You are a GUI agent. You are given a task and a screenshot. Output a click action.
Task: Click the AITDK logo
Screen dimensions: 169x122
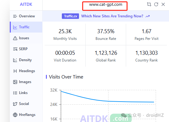26,4
